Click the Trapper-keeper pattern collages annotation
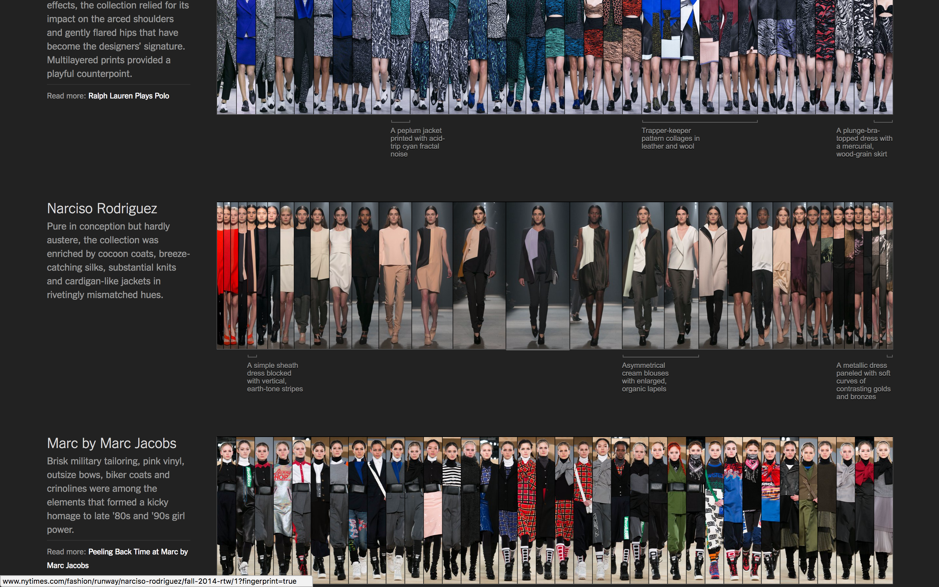The width and height of the screenshot is (939, 587). [x=670, y=138]
